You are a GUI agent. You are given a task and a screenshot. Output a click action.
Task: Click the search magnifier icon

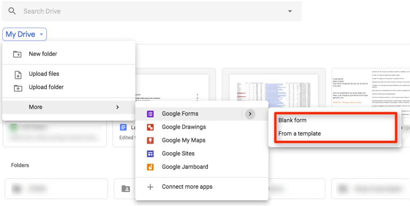12,11
